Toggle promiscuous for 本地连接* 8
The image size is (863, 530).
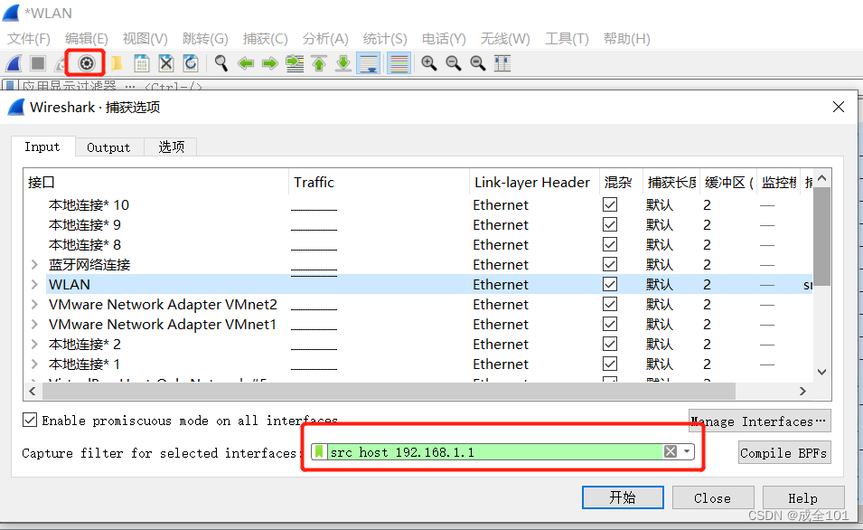610,244
